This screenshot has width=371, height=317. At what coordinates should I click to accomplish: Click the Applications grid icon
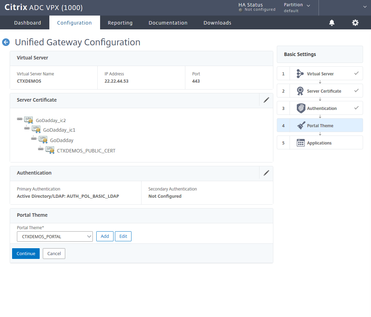pos(301,143)
